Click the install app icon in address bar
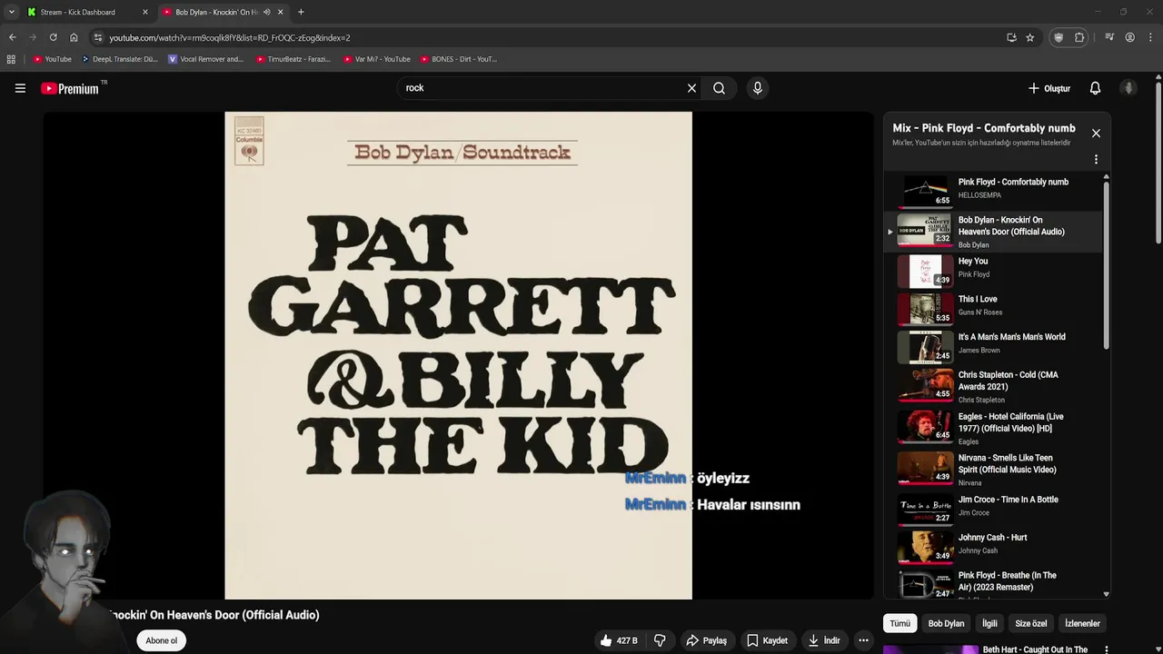 1011,37
